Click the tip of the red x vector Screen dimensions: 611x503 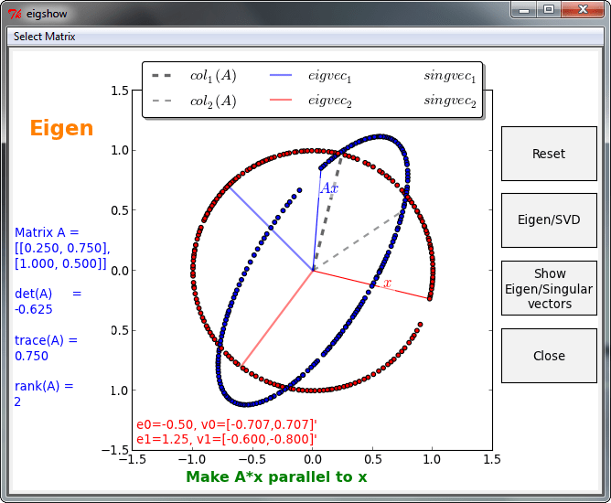(429, 299)
